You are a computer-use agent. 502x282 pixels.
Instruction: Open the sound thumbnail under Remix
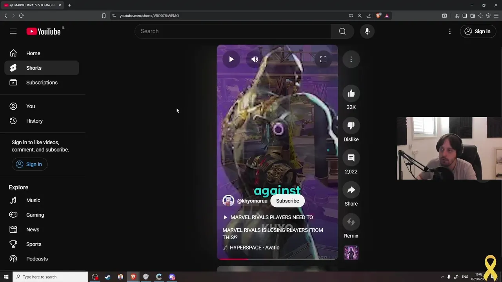tap(351, 253)
